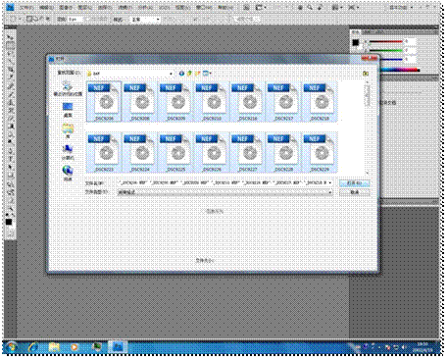Click the Recent Places icon in sidebar

click(x=68, y=89)
